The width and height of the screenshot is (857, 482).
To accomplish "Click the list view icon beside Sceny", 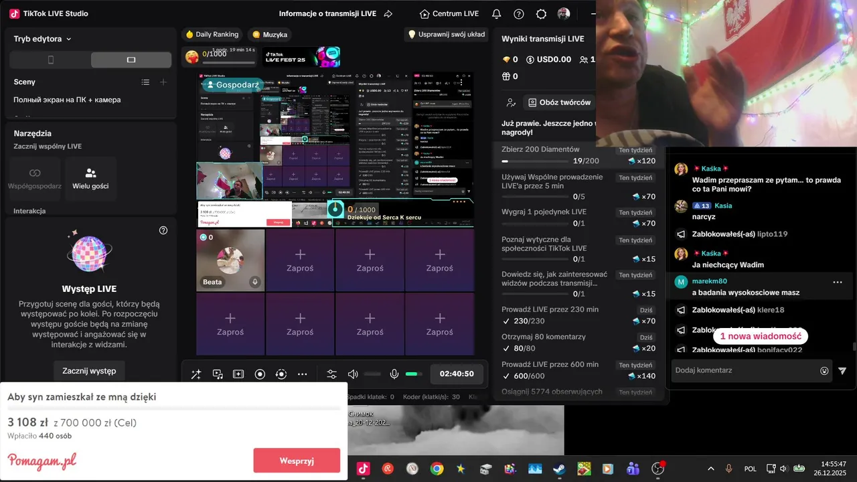I will (145, 82).
